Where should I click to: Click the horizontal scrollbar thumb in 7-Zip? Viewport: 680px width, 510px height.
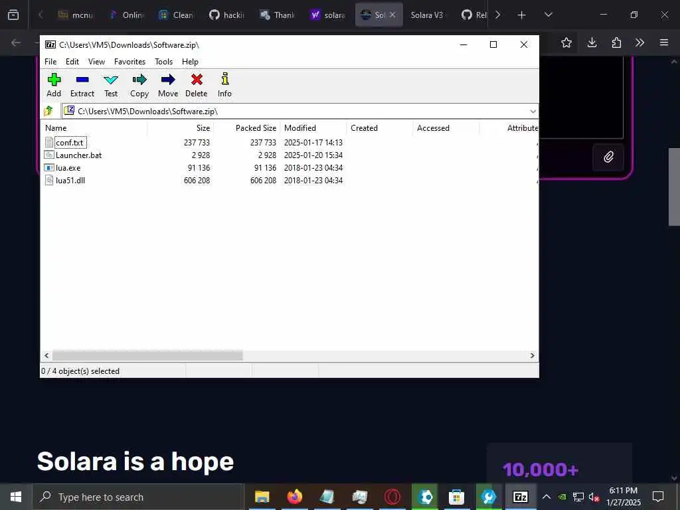(147, 356)
